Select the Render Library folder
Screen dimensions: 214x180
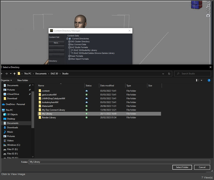coord(99,118)
